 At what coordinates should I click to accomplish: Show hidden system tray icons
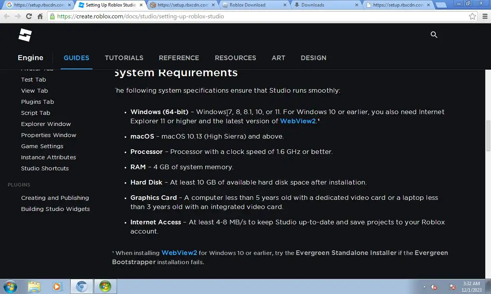[x=424, y=287]
